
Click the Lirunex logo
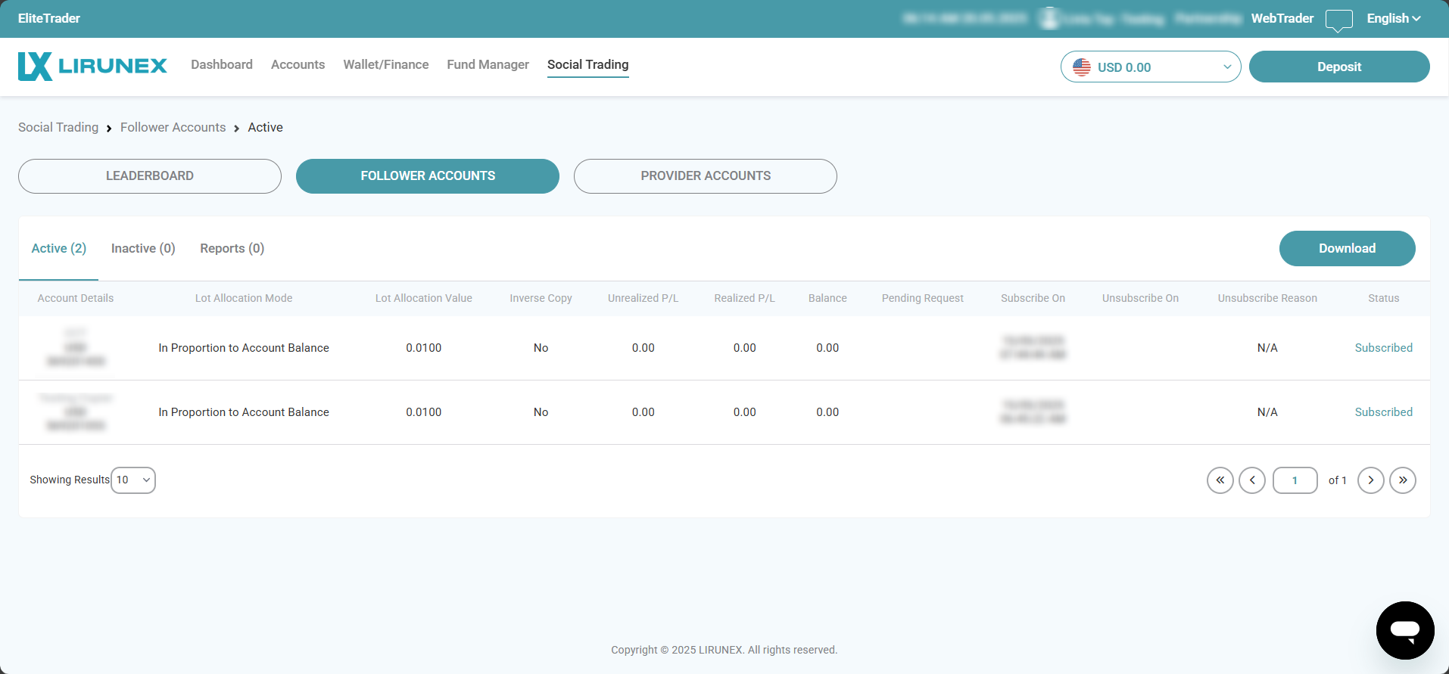click(92, 66)
